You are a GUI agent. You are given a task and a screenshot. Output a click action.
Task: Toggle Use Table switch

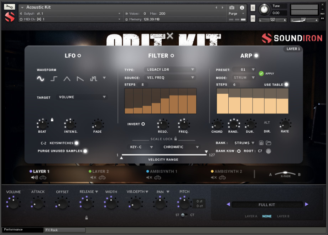point(286,85)
